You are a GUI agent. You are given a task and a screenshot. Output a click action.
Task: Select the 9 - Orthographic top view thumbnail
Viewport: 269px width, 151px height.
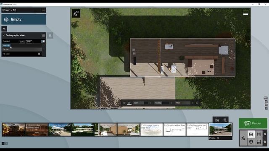point(198,130)
